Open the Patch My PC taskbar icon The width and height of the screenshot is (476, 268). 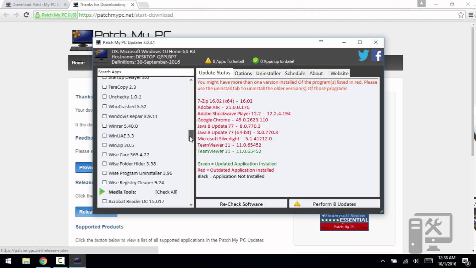pyautogui.click(x=77, y=261)
